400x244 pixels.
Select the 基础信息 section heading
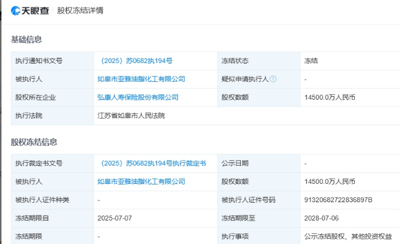click(x=26, y=40)
